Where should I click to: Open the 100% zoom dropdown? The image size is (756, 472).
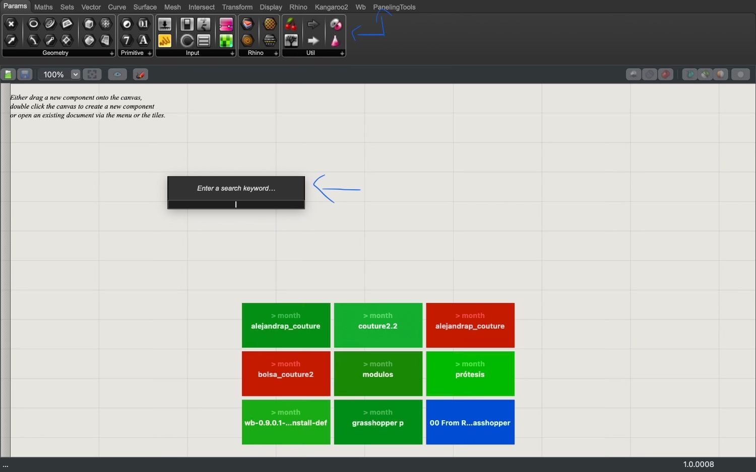[x=75, y=74]
